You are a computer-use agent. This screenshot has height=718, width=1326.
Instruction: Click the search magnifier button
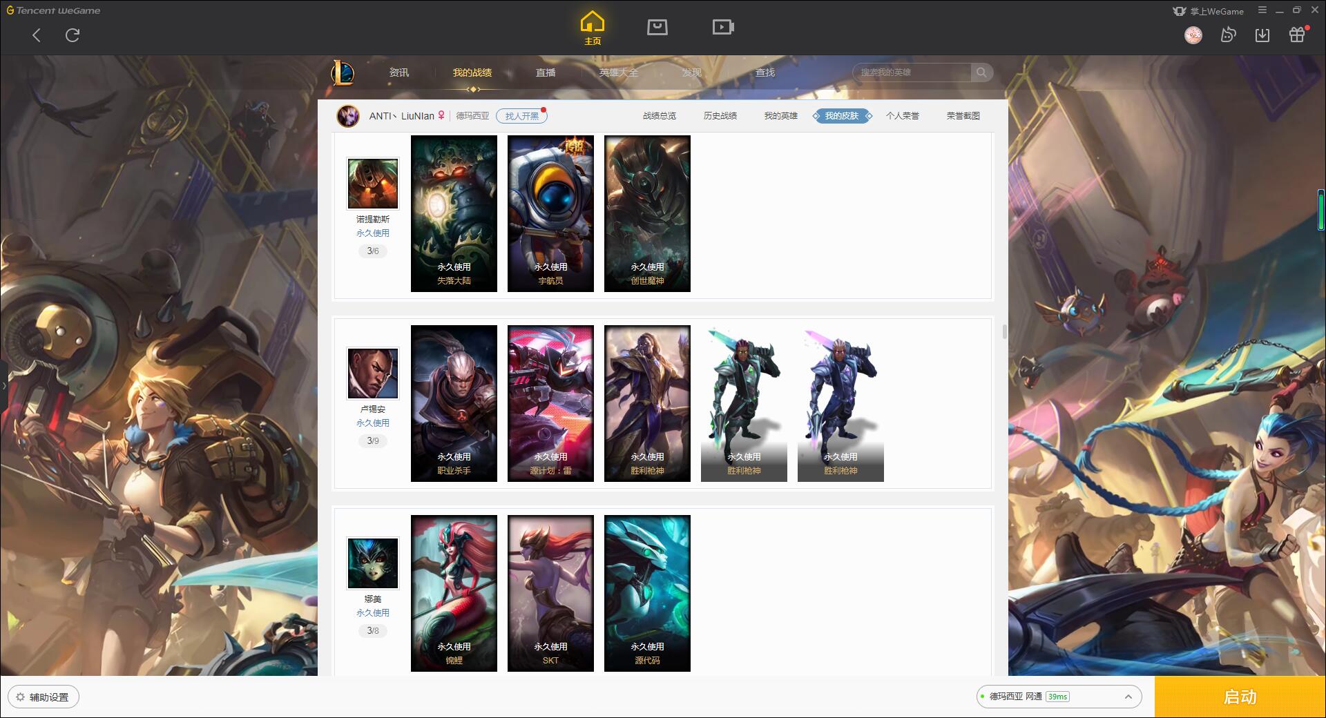click(981, 72)
